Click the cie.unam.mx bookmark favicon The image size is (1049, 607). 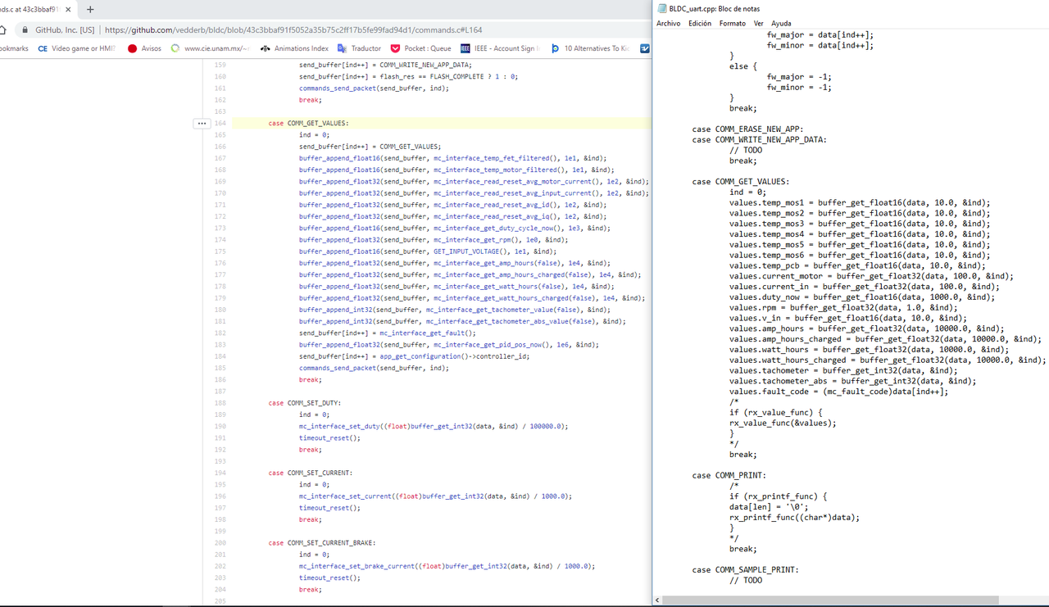click(x=175, y=48)
